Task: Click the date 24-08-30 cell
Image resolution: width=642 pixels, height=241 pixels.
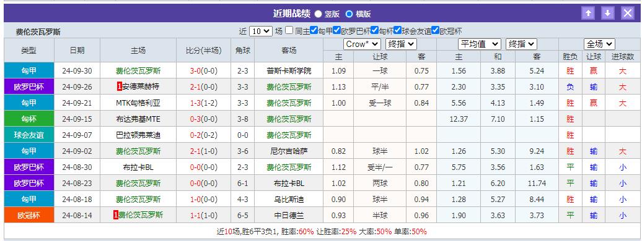Action: point(77,167)
